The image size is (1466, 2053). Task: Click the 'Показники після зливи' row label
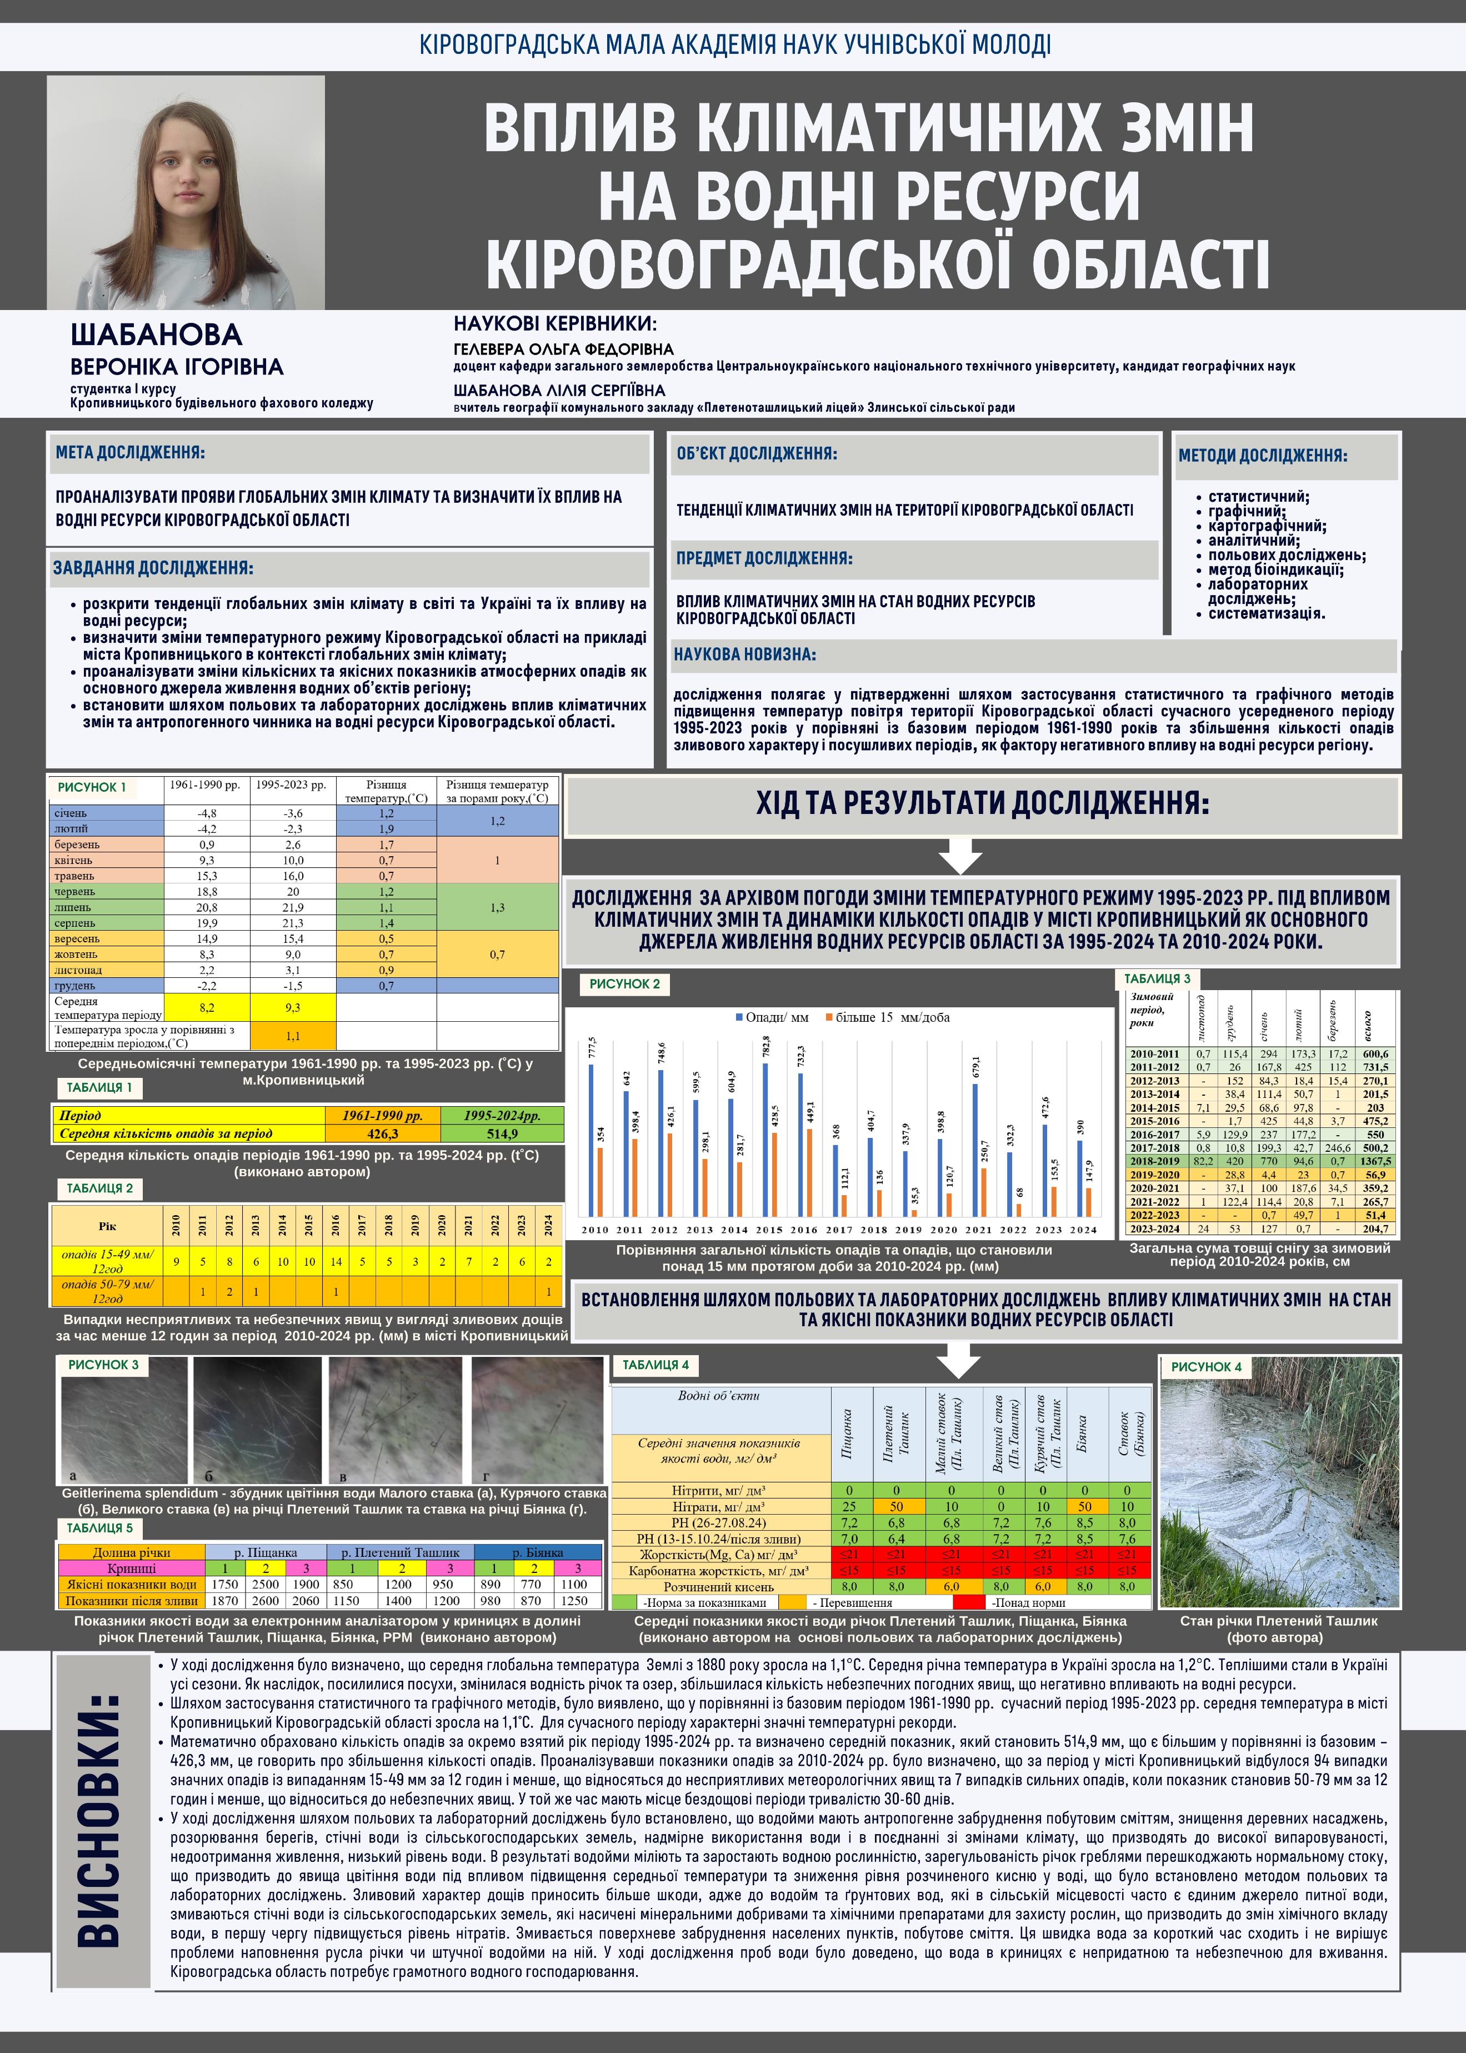click(x=132, y=1601)
